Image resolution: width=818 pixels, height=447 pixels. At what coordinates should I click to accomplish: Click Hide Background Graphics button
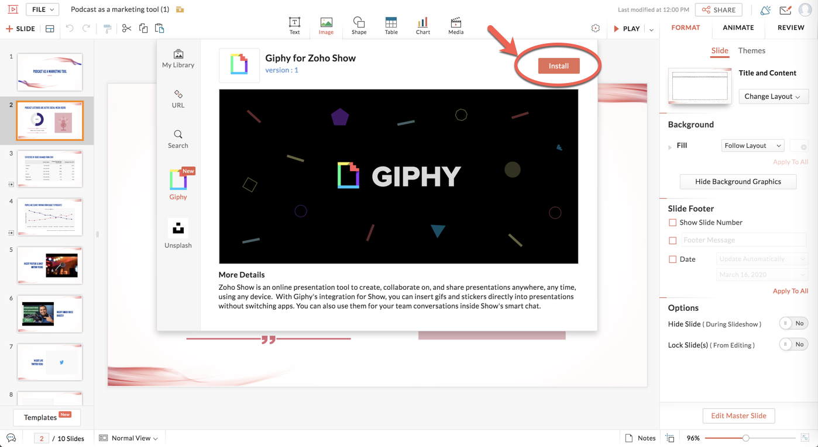click(x=738, y=182)
